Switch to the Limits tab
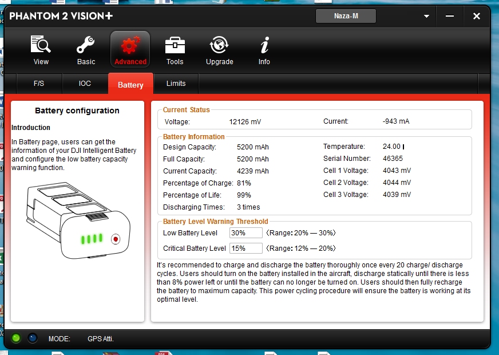The image size is (499, 355). click(176, 84)
